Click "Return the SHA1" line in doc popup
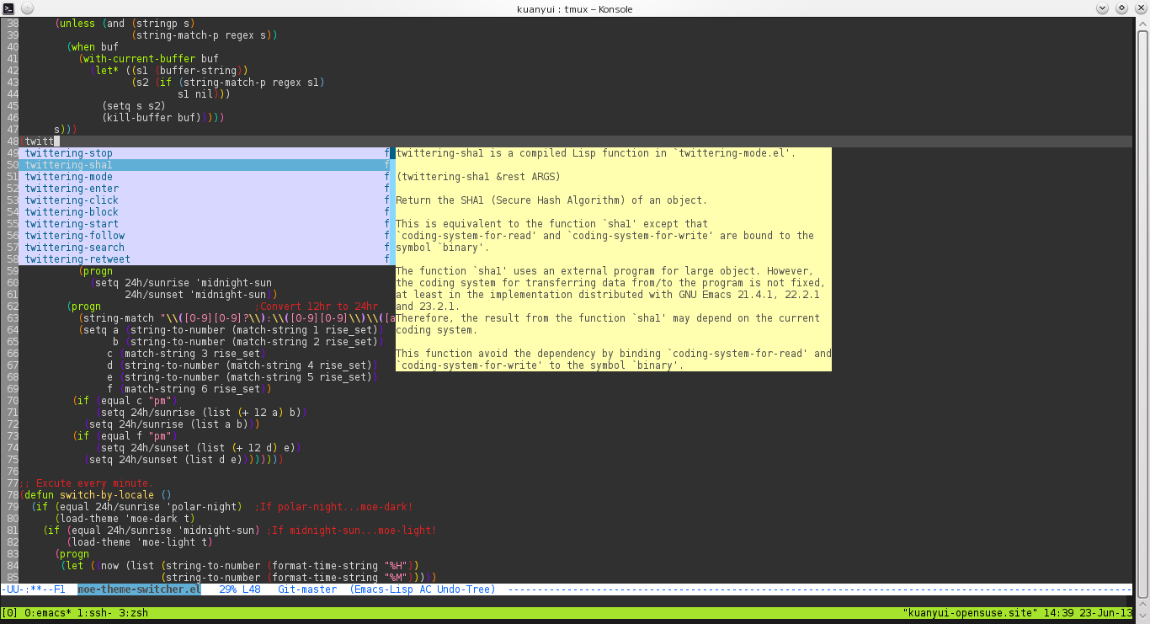This screenshot has width=1150, height=624. pyautogui.click(x=551, y=200)
